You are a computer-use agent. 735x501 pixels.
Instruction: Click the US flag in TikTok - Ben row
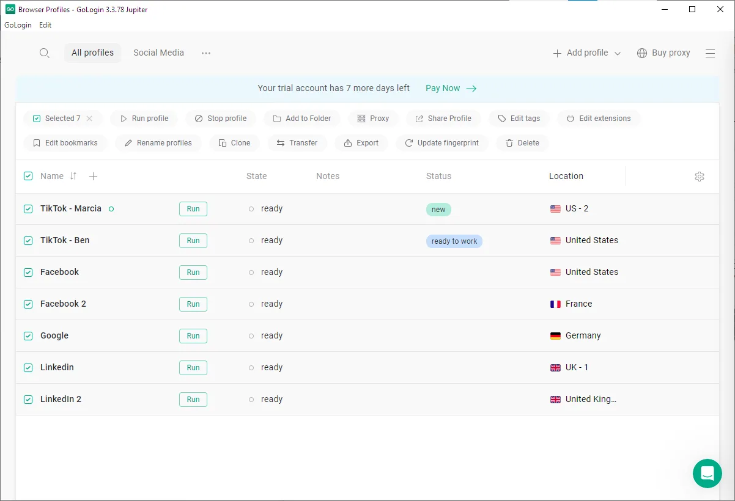tap(555, 241)
